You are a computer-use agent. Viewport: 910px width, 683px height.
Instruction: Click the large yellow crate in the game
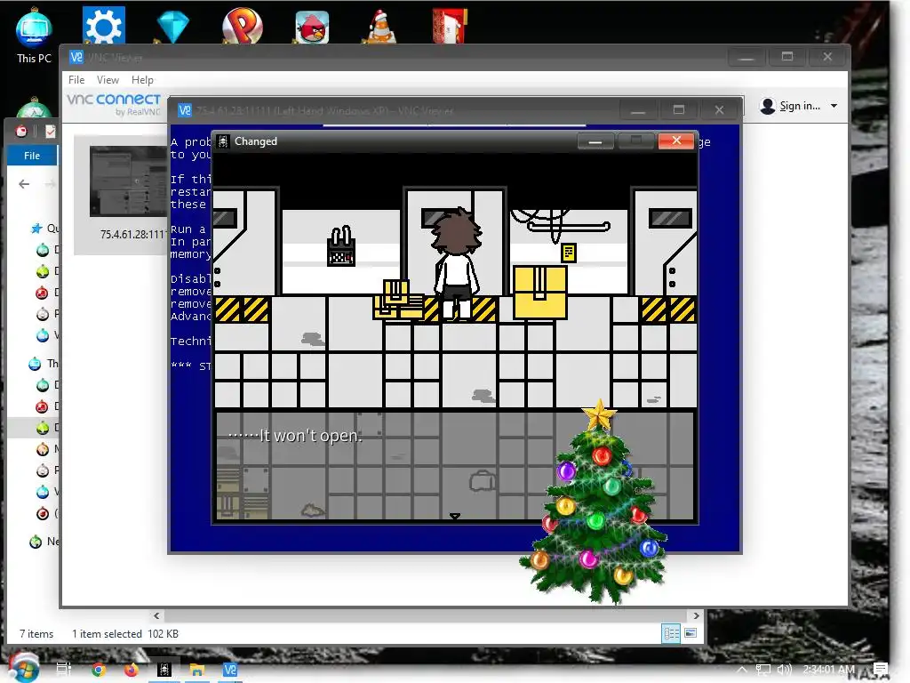pyautogui.click(x=540, y=292)
